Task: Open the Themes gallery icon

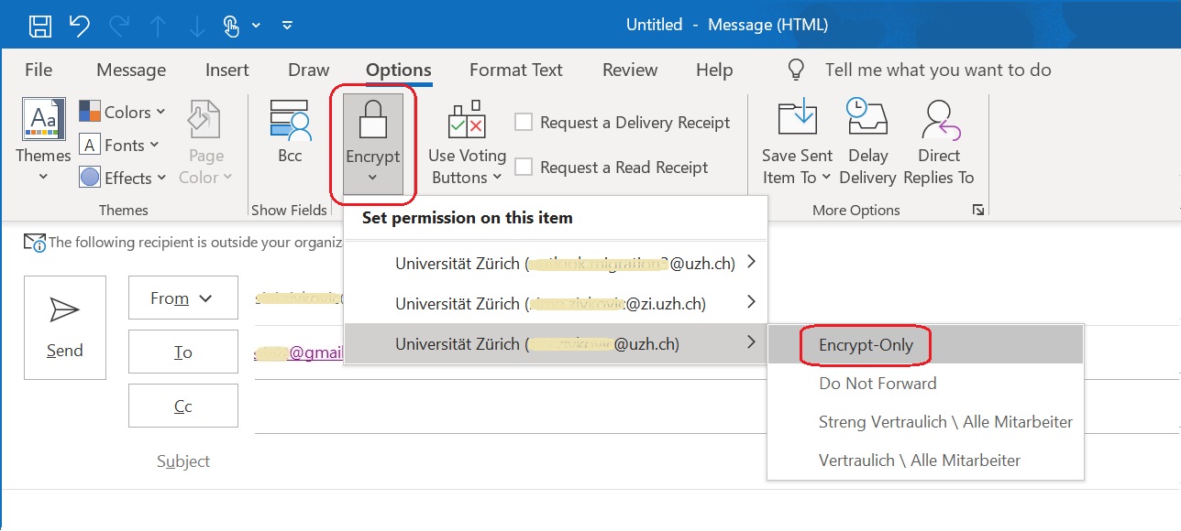Action: point(43,122)
